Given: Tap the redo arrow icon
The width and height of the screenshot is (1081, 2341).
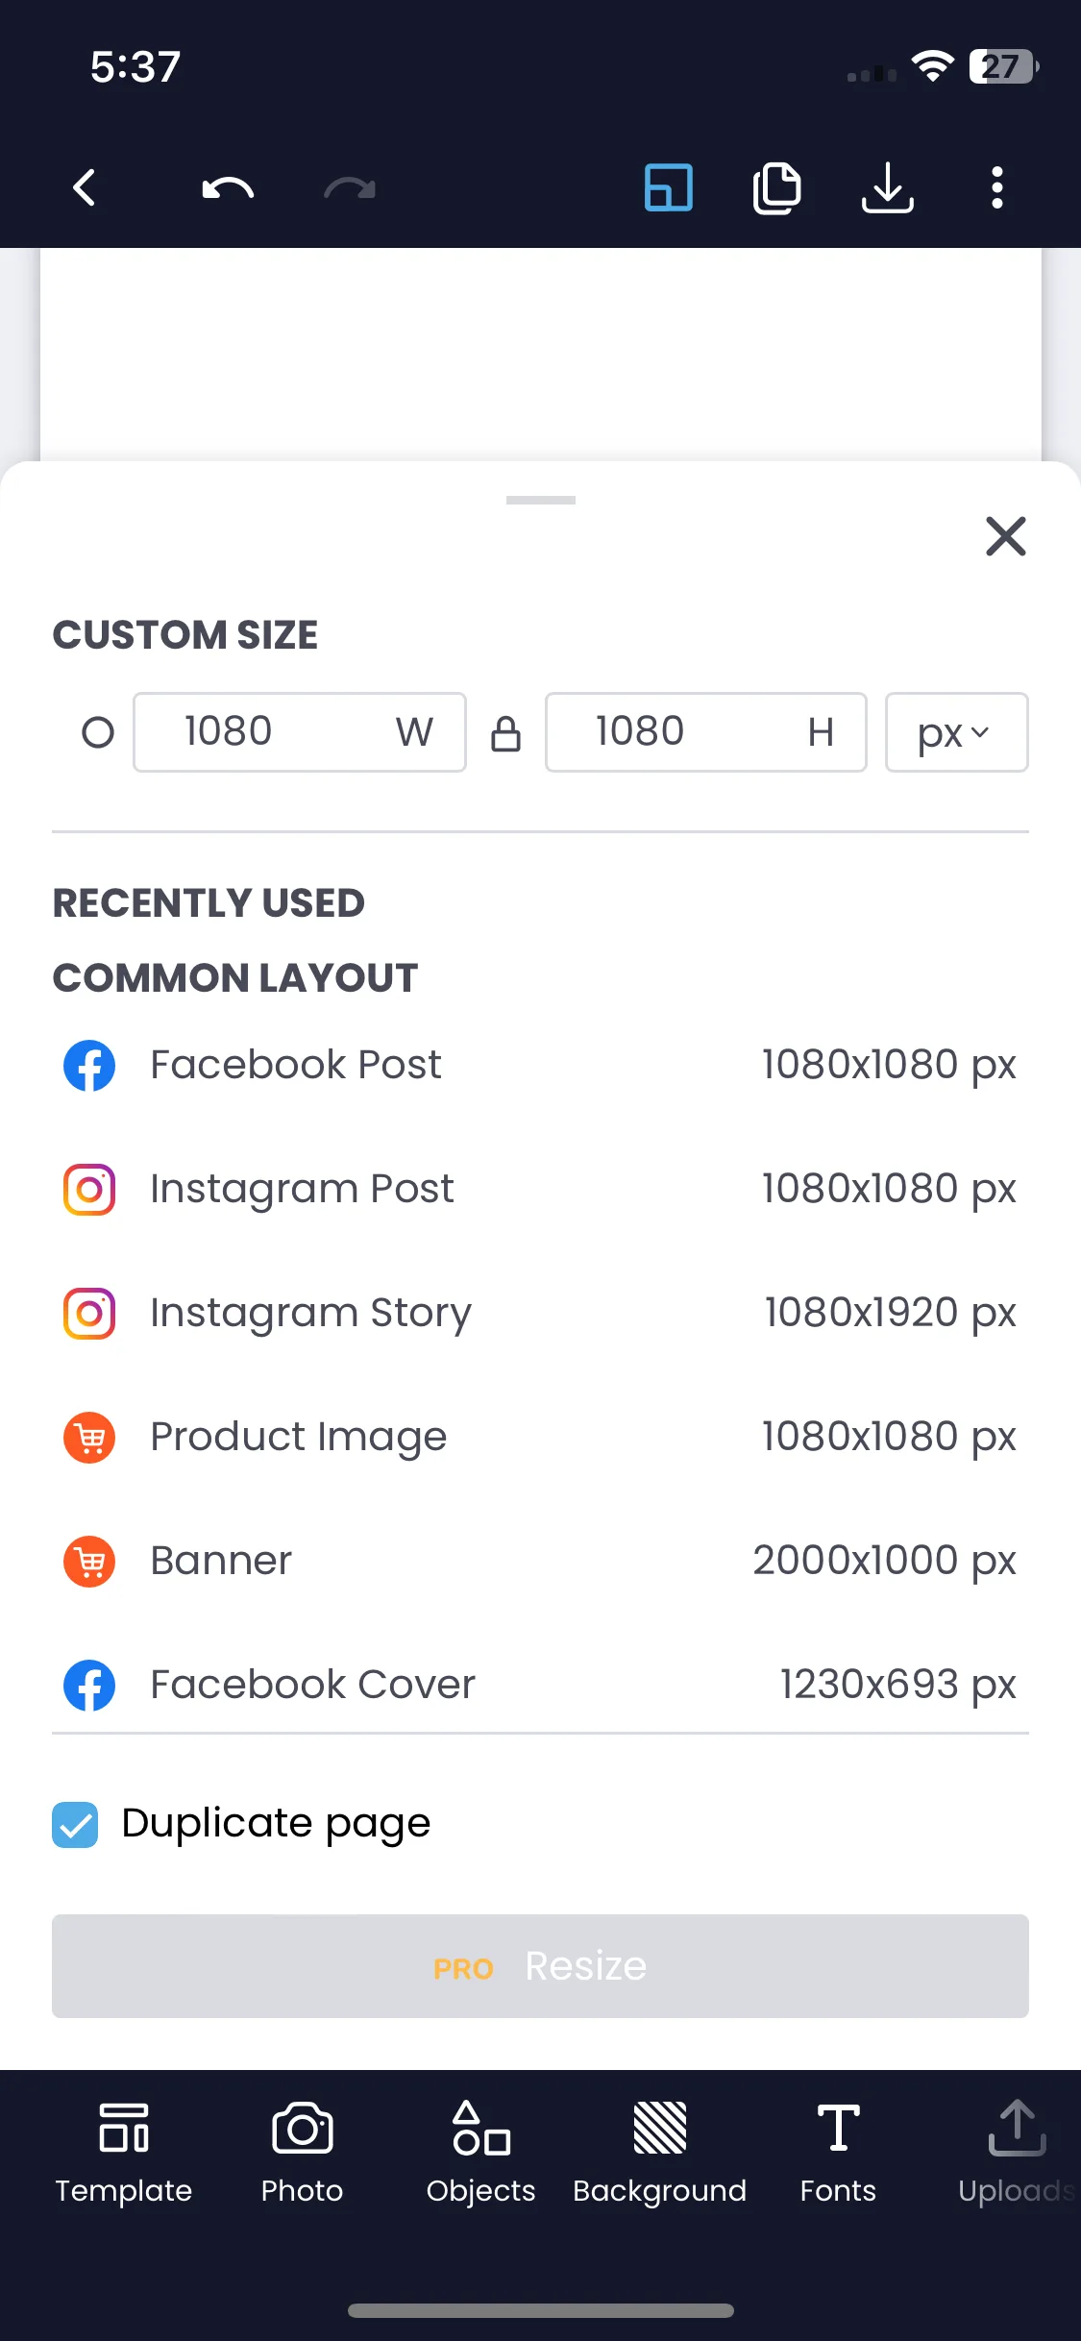Looking at the screenshot, I should 350,188.
